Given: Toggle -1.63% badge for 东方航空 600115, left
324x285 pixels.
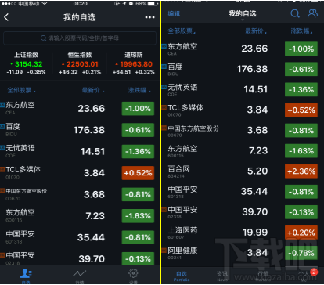Looking at the screenshot, I should click(x=138, y=216).
